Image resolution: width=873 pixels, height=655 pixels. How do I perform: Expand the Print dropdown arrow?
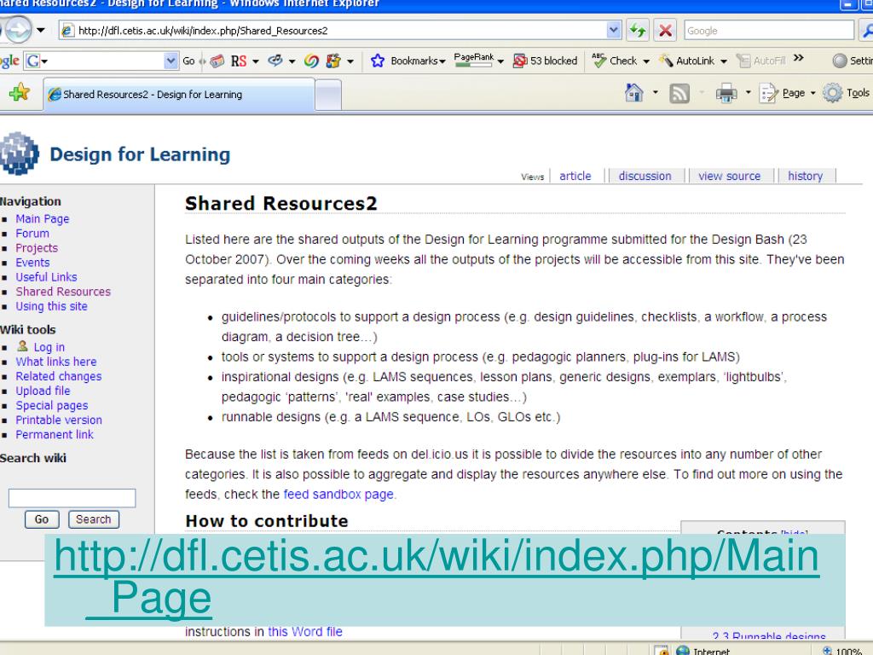(x=748, y=92)
